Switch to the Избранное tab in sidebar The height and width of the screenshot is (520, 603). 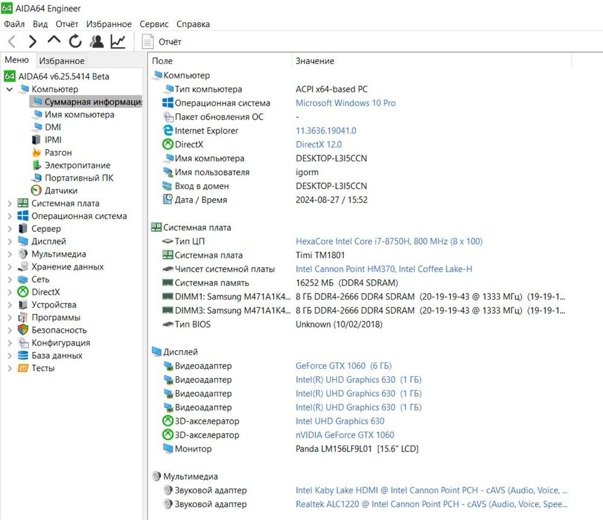click(62, 61)
